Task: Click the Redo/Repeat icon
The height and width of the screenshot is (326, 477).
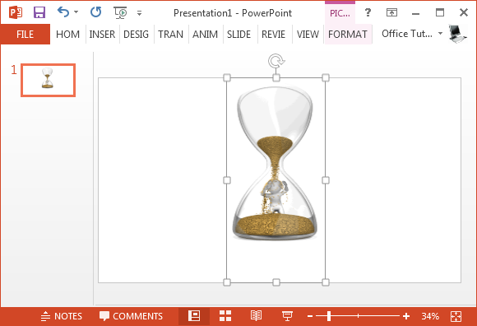Action: [x=96, y=12]
